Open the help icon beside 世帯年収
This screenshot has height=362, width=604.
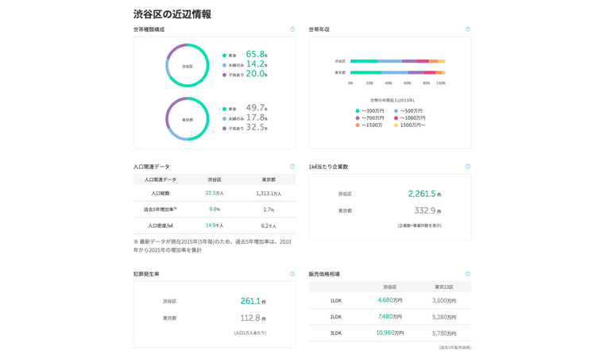[467, 29]
